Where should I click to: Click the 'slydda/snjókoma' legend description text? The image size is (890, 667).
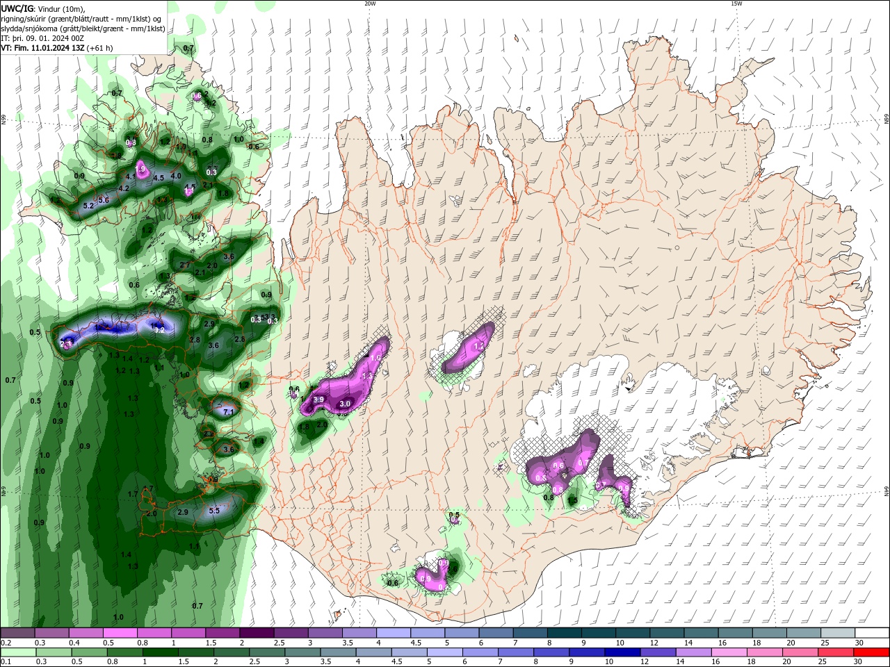(30, 28)
